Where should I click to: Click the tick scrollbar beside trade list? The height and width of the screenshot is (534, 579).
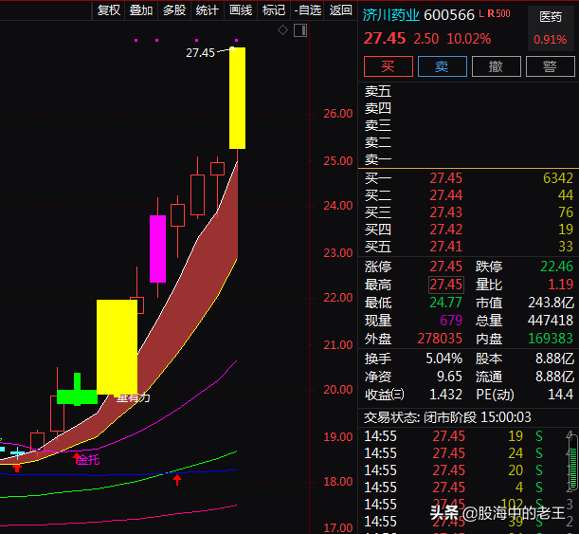(572, 463)
